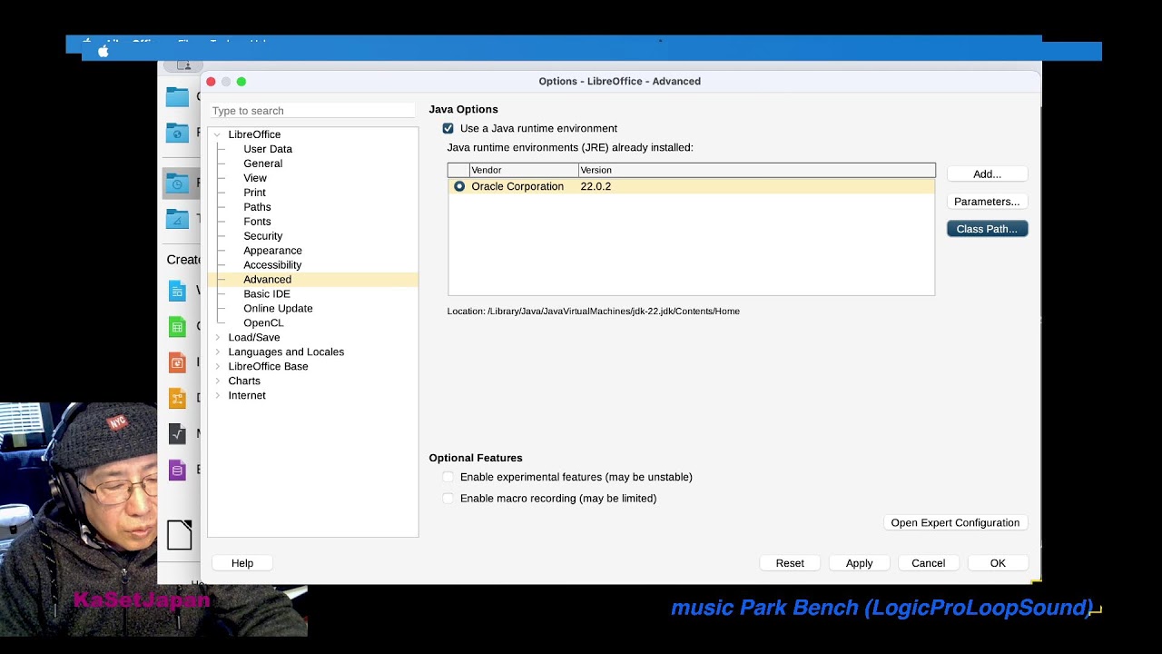Image resolution: width=1162 pixels, height=654 pixels.
Task: Expand the Load/Save tree node
Action: pos(217,337)
